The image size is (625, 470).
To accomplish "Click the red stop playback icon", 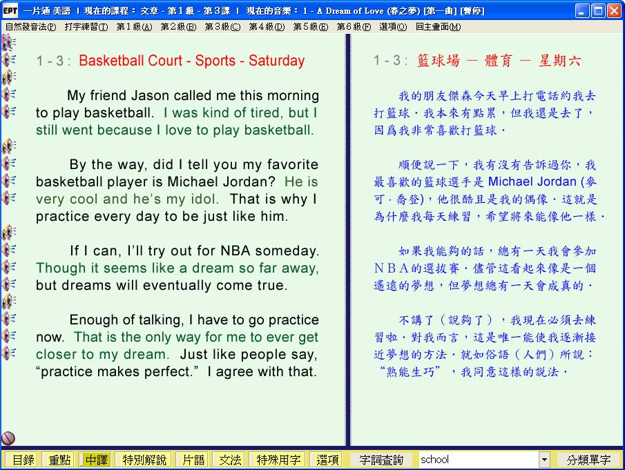I will click(x=8, y=438).
